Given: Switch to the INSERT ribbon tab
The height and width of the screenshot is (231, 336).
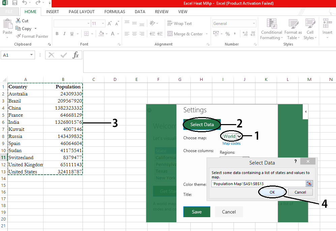Looking at the screenshot, I should click(x=53, y=12).
